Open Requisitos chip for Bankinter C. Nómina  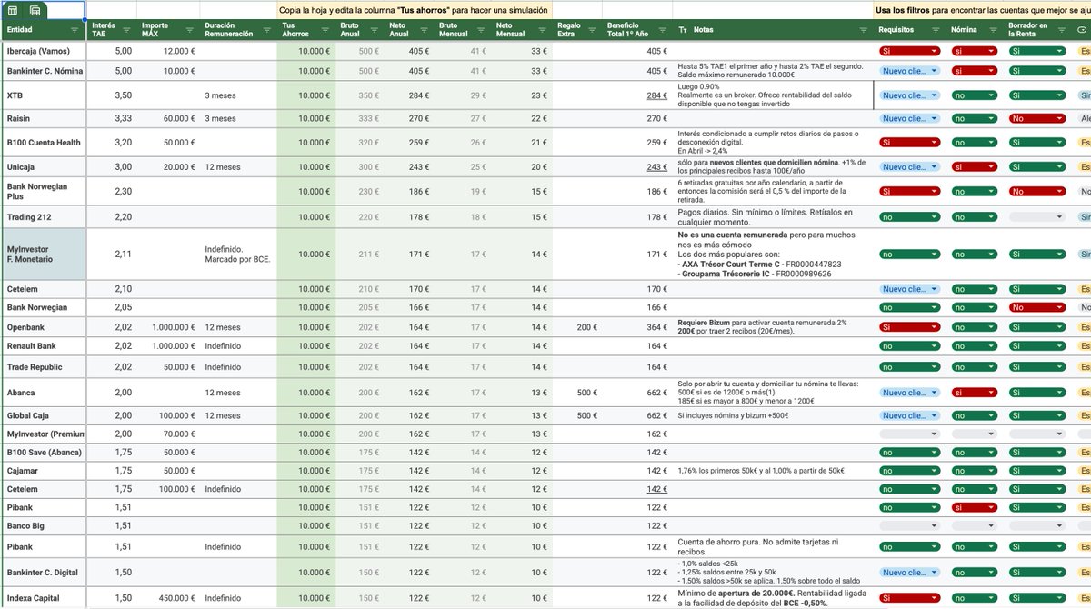point(909,70)
